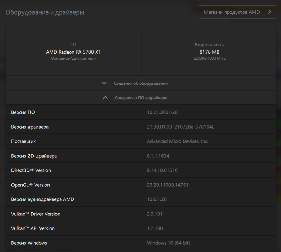Click the down chevron beside Сведения об оборудовании
This screenshot has height=252, width=281.
[x=104, y=83]
